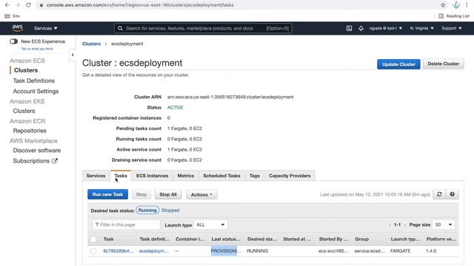Click the site lock icon in address bar
This screenshot has height=266, width=474.
pyautogui.click(x=41, y=5)
